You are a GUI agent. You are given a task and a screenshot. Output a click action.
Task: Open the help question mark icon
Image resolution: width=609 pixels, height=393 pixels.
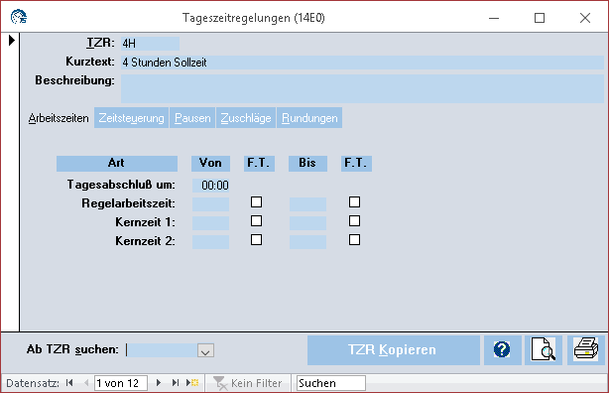click(502, 350)
